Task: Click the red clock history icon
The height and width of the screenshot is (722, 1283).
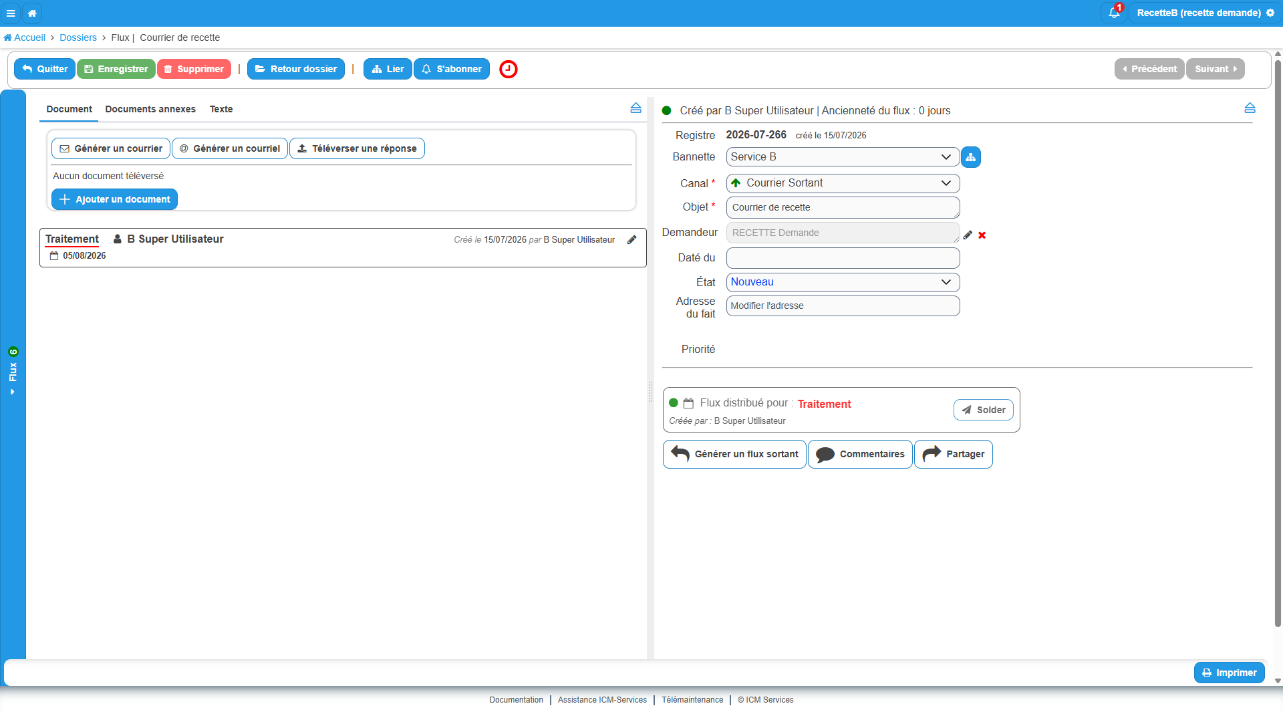Action: [509, 69]
